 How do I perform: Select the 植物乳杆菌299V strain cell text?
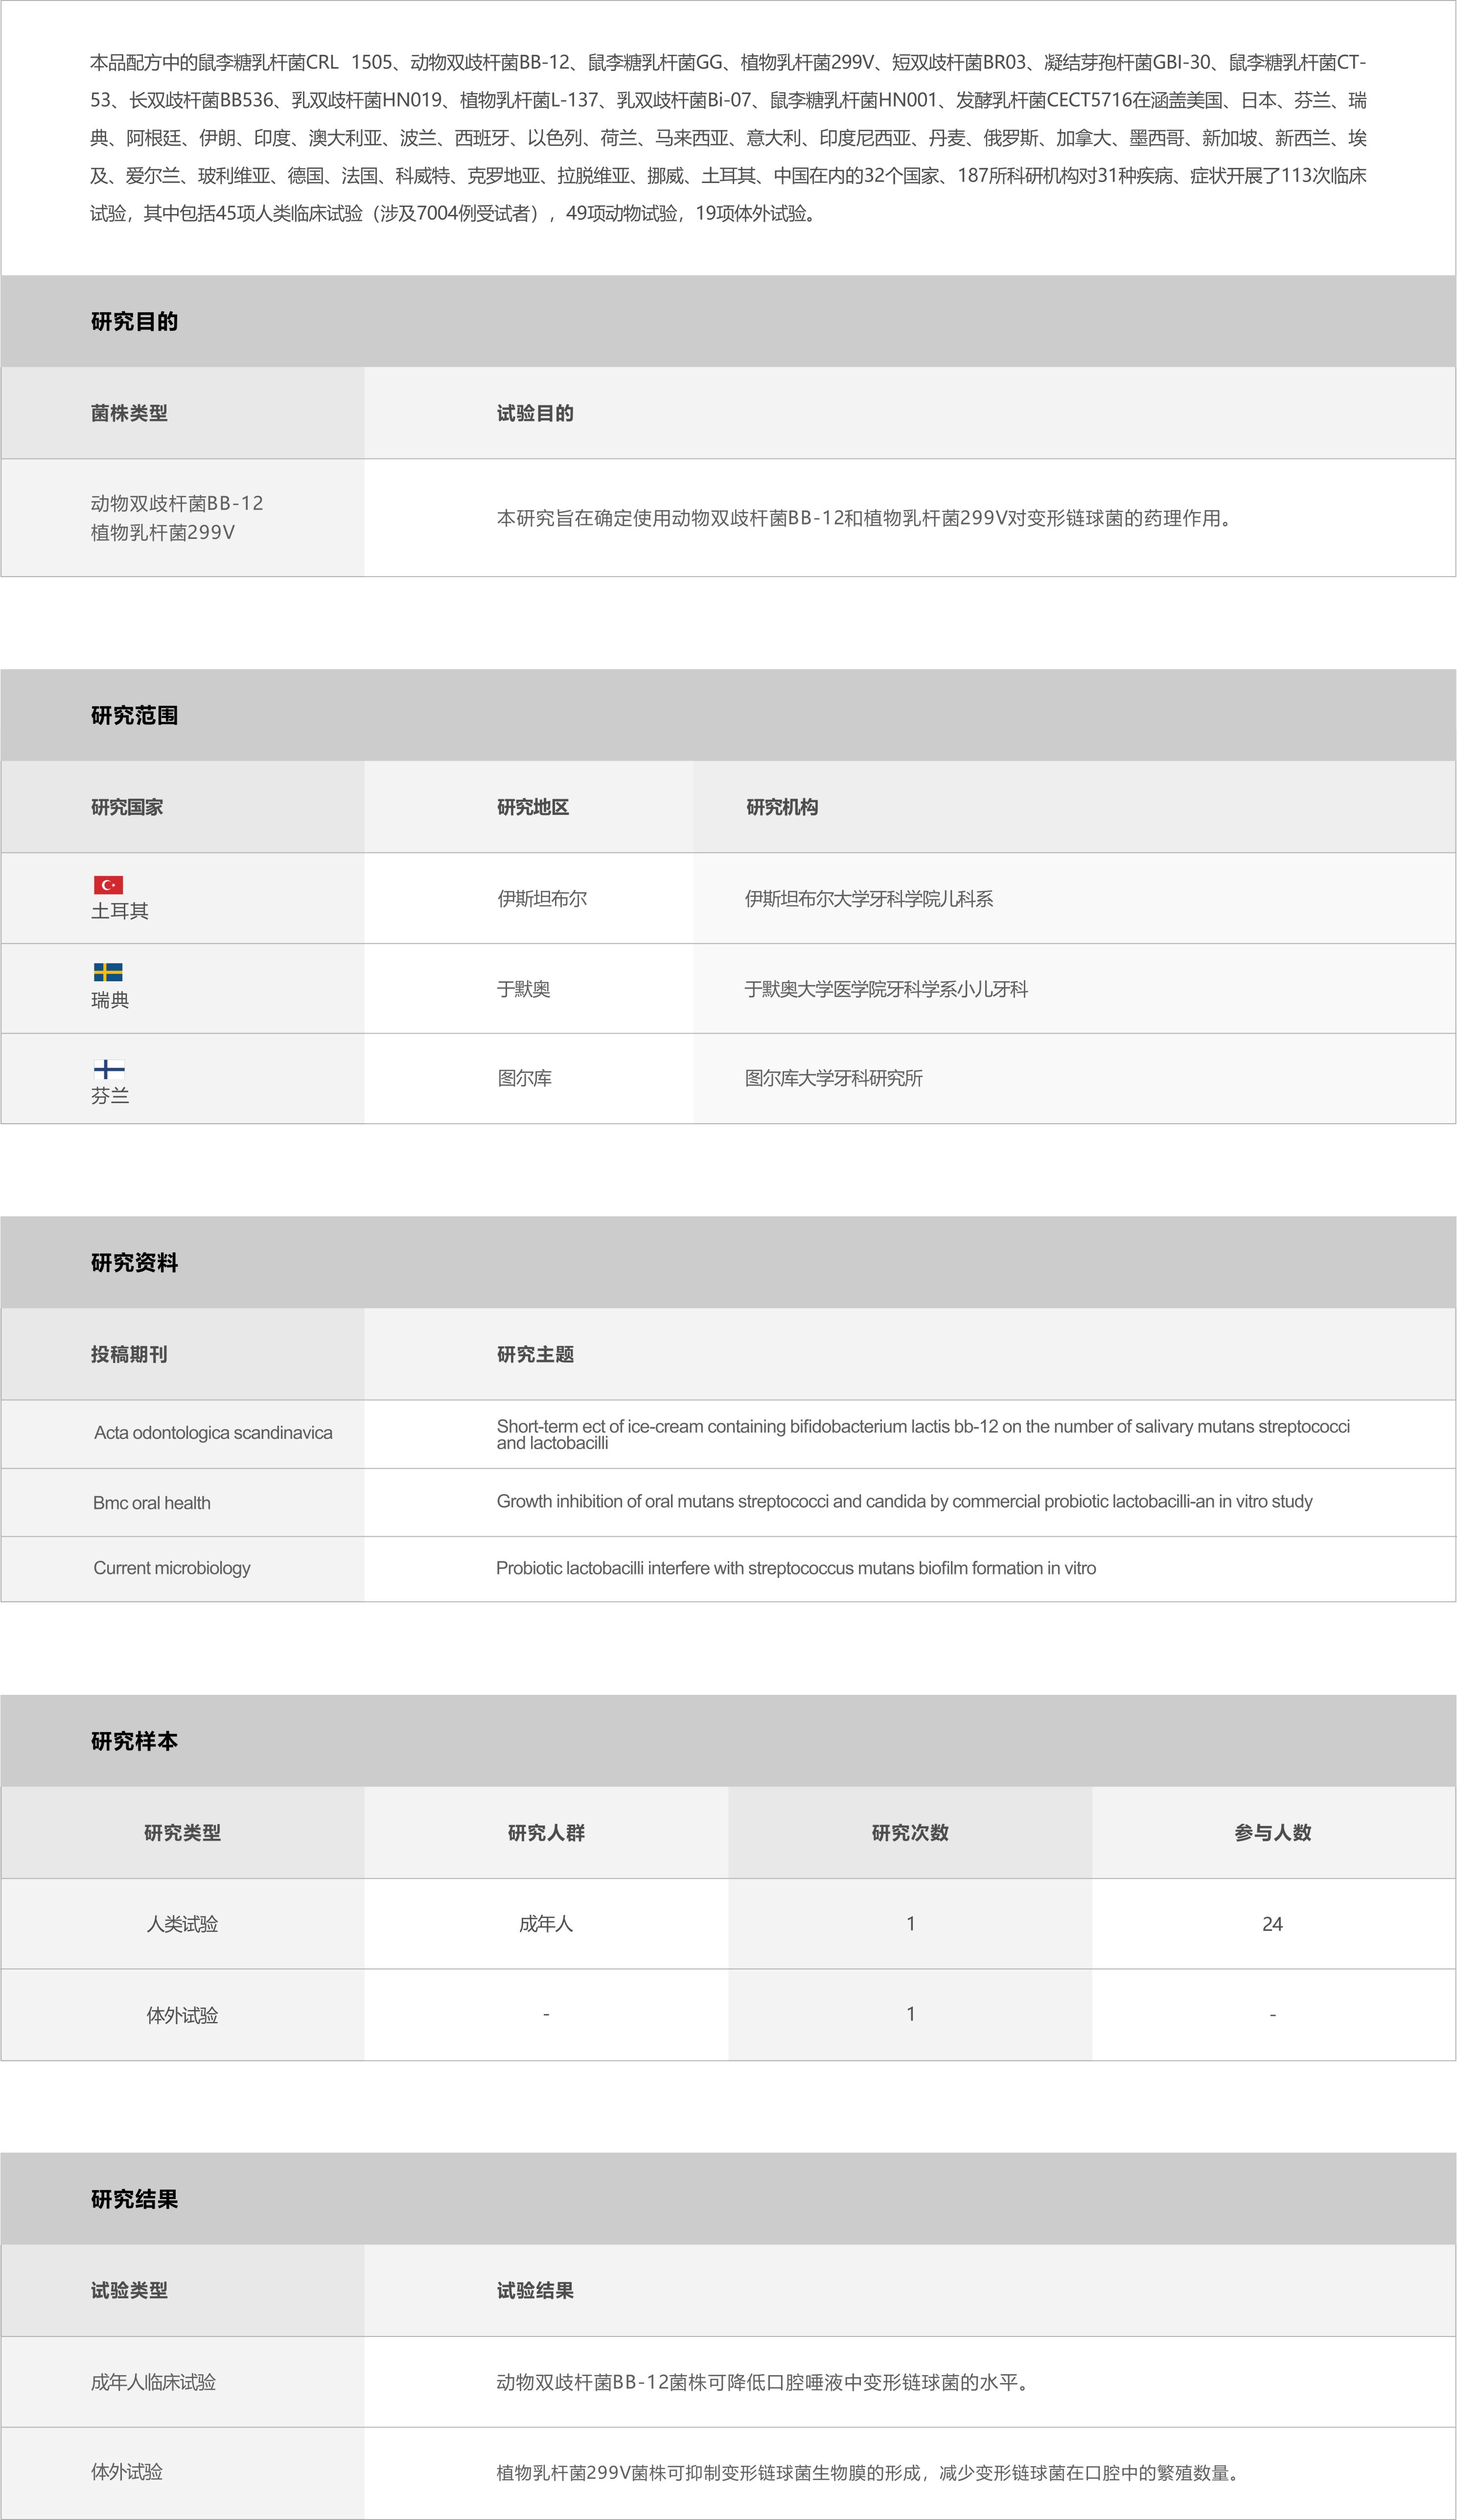coord(163,533)
